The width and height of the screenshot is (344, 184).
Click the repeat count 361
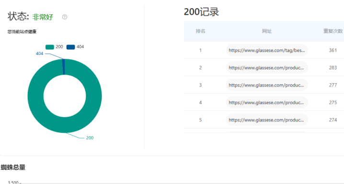[333, 50]
